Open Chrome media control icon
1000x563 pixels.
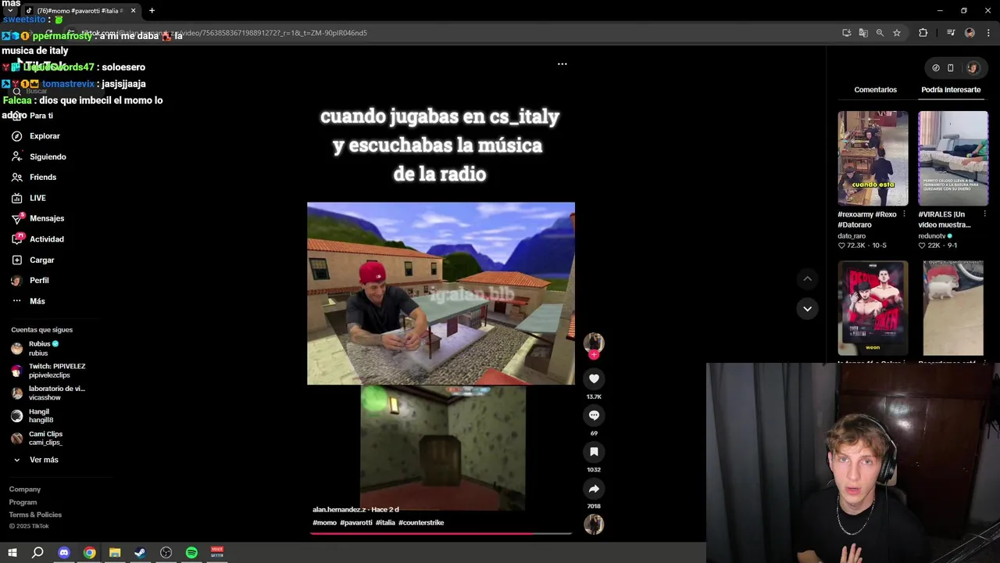(951, 33)
